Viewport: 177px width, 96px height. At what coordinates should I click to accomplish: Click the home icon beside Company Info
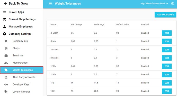[6, 41]
